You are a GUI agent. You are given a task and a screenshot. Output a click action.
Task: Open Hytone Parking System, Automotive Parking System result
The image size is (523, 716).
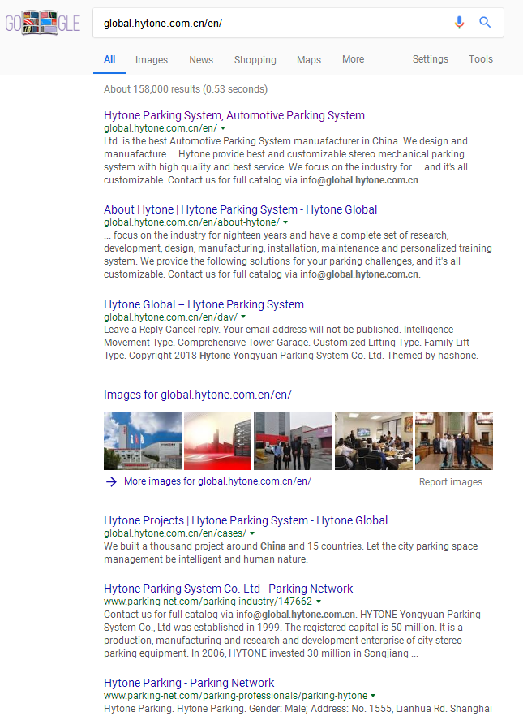point(234,115)
